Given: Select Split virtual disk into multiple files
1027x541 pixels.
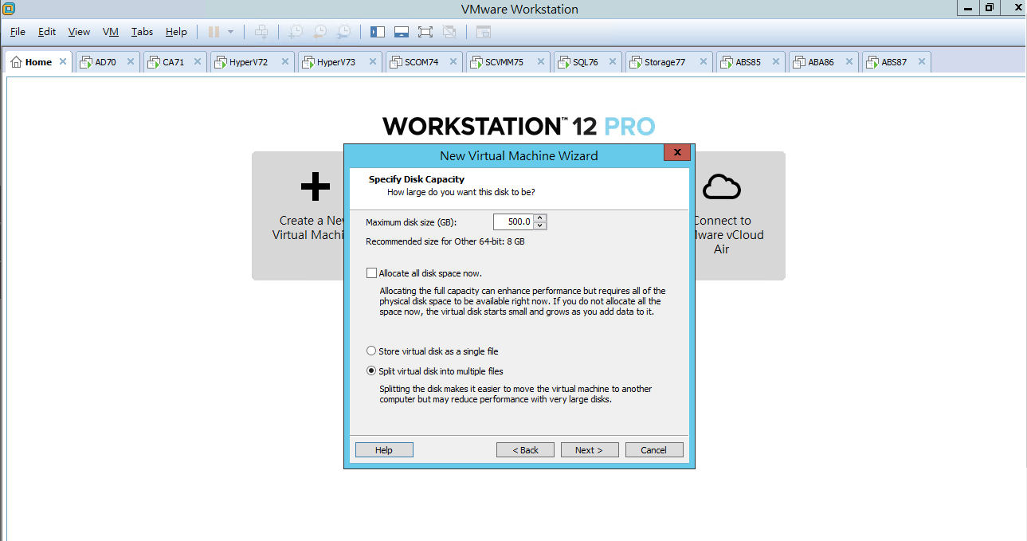Looking at the screenshot, I should click(371, 371).
